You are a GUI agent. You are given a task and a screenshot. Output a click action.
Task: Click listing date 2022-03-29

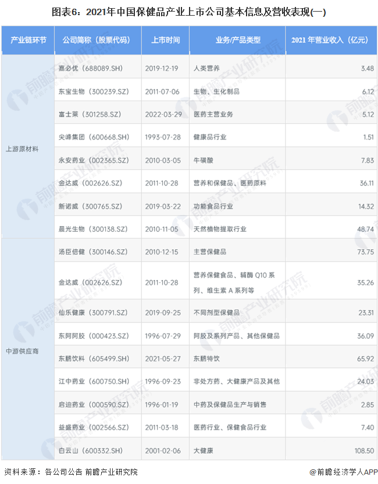point(163,114)
